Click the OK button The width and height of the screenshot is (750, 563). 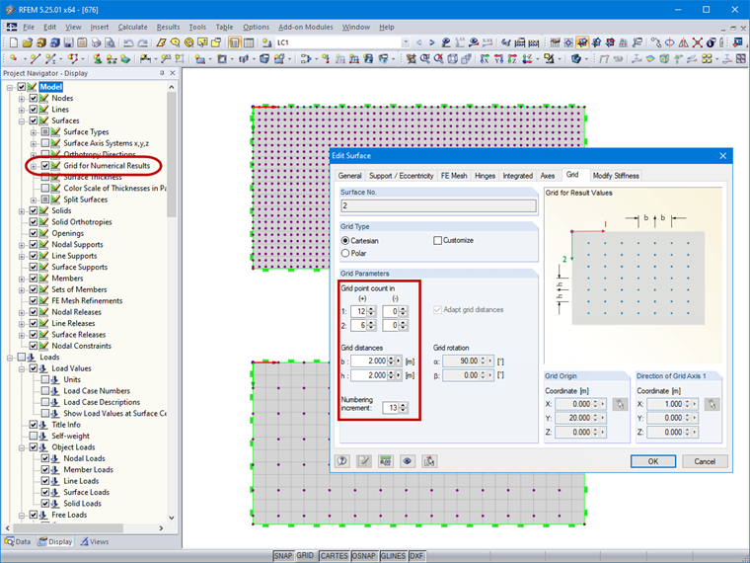tap(653, 461)
